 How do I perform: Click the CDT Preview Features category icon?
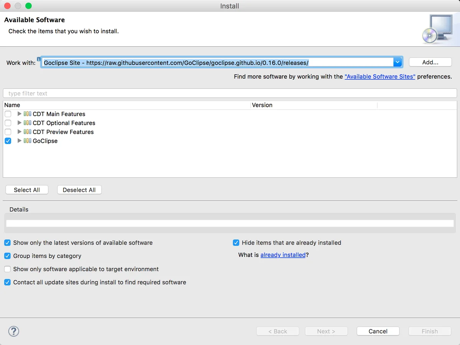(x=28, y=132)
